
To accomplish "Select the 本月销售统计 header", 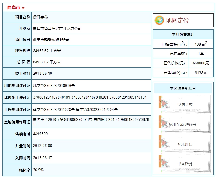I will click(183, 34).
